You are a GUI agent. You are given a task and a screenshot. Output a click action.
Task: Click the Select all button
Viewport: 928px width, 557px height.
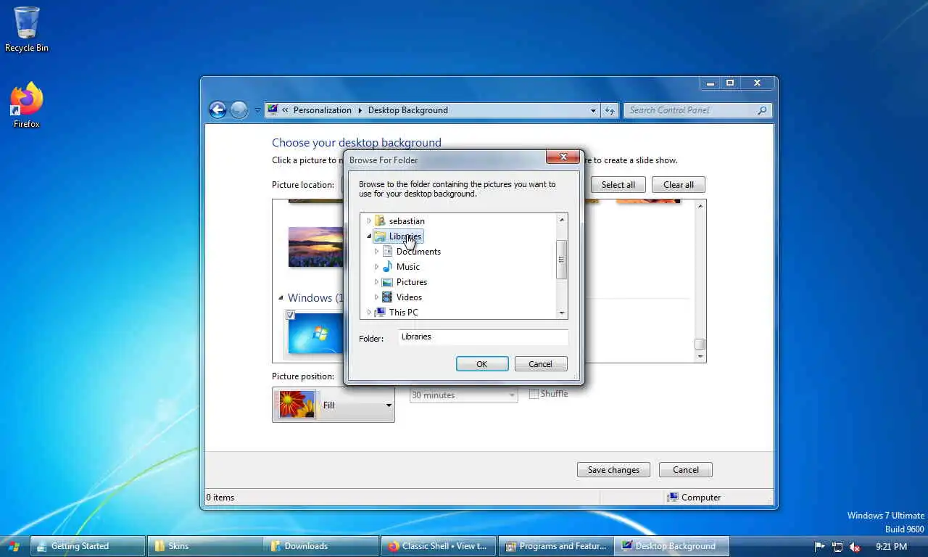tap(618, 185)
